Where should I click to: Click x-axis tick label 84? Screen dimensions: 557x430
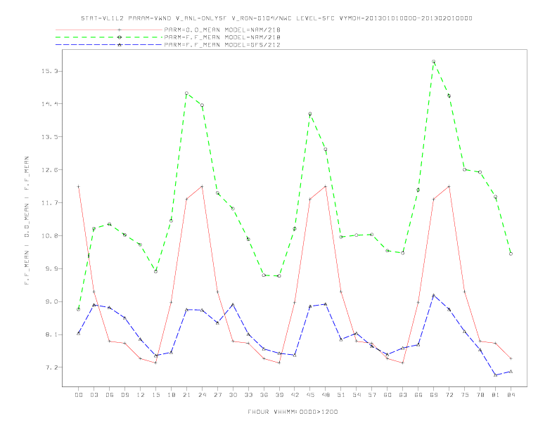[511, 395]
